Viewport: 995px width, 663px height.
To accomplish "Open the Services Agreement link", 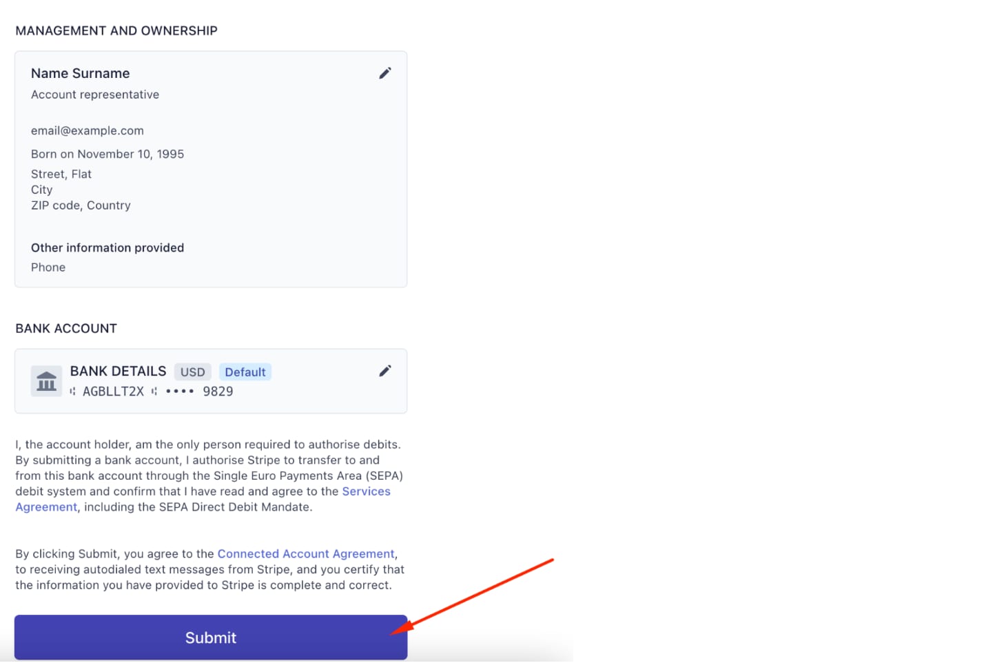I will tap(366, 491).
